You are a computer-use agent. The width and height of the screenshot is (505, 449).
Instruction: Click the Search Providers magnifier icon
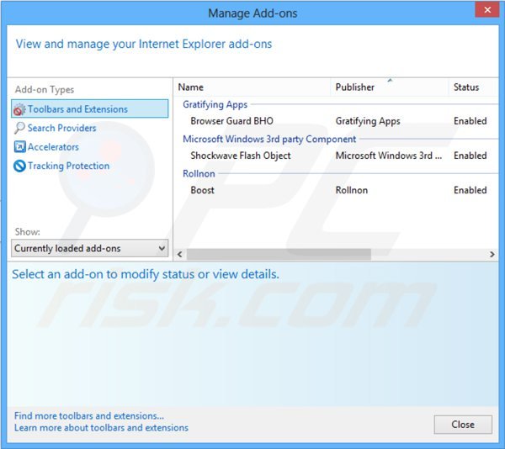19,128
